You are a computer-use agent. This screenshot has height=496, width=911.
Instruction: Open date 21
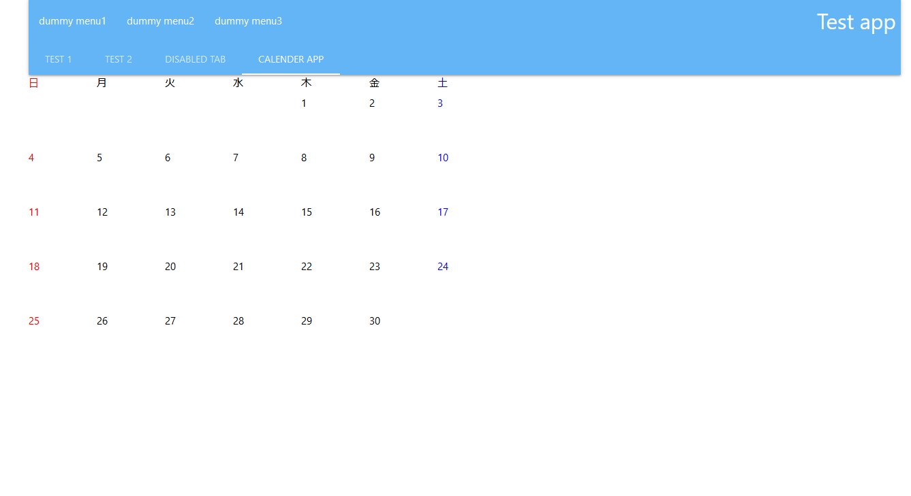(238, 267)
